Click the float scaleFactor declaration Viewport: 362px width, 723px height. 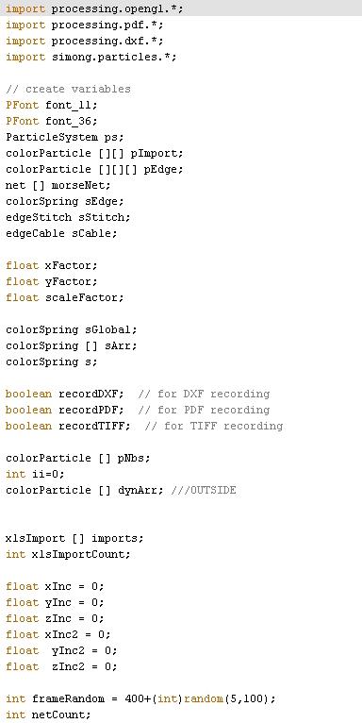tap(64, 297)
